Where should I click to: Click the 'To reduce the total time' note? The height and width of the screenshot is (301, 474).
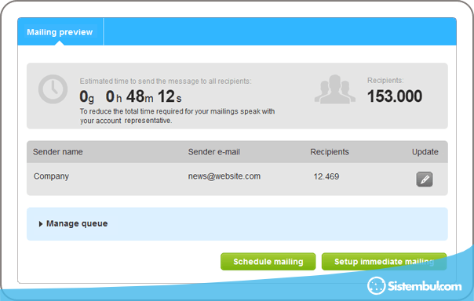click(177, 116)
